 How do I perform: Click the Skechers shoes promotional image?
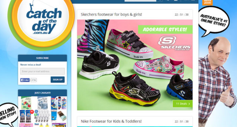point(135,65)
